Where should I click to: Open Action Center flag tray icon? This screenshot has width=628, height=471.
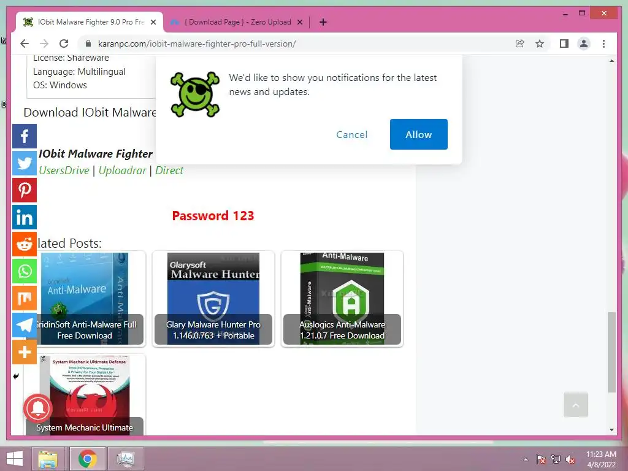[x=541, y=459]
